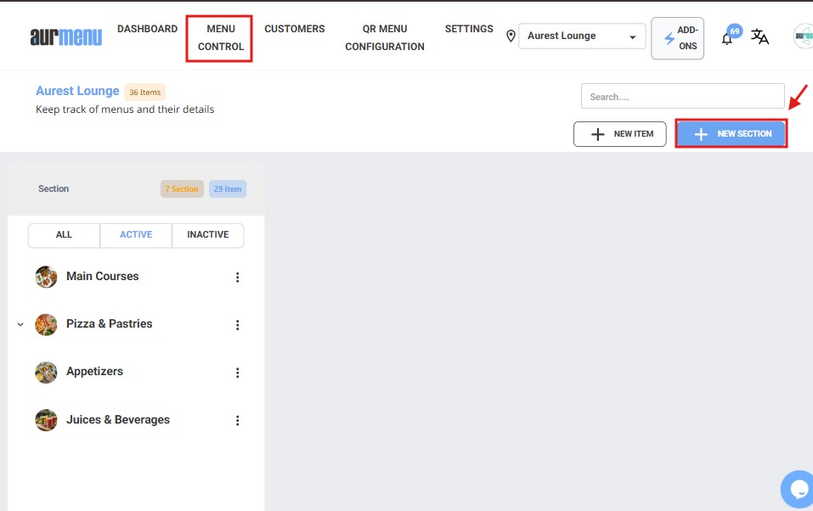Click the New Section button

click(x=731, y=134)
